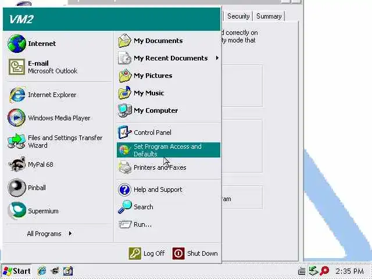Click Set Program Access and Defaults icon
Viewport: 372px width, 279px height.
click(124, 150)
